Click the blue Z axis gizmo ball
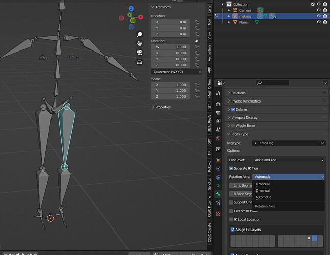 point(131,9)
